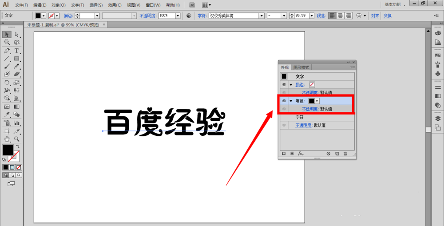
Task: Open the font size 95.59 dropdown
Action: [x=312, y=16]
